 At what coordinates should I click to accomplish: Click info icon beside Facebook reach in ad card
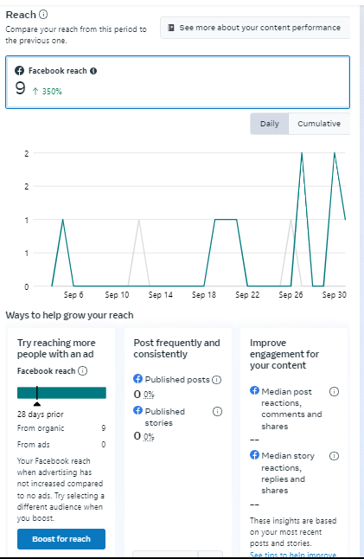(x=83, y=371)
